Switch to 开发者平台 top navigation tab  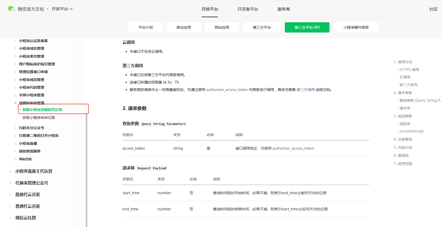[248, 9]
